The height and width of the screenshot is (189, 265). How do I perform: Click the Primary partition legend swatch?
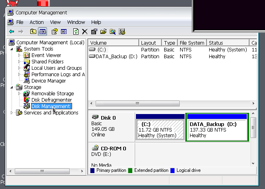click(x=92, y=170)
